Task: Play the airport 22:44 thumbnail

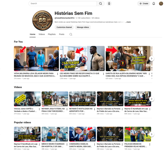Action: [x=83, y=99]
